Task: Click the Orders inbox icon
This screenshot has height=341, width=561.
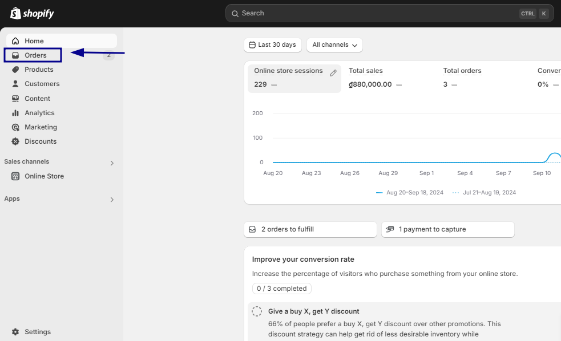Action: 15,55
